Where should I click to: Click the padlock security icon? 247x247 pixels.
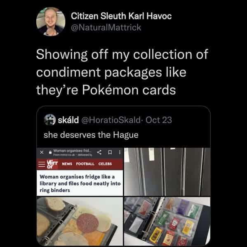(50, 152)
